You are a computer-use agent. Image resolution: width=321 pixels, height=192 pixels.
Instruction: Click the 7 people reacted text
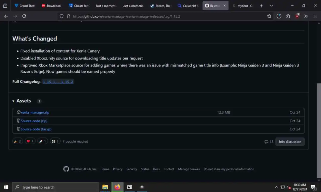tap(75, 141)
